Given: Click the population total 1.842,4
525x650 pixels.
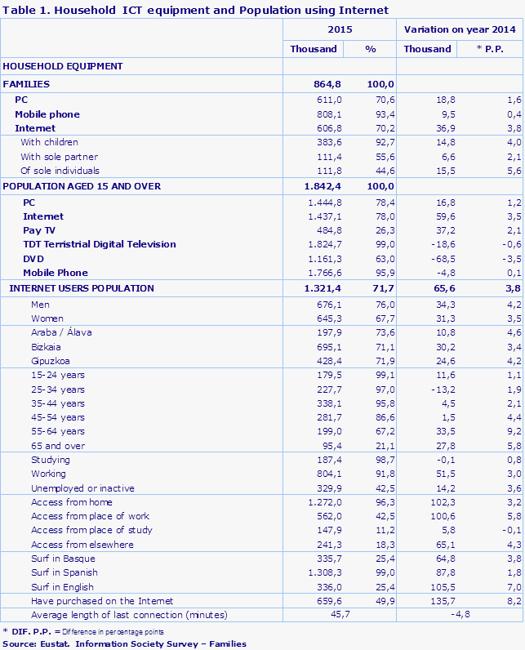Looking at the screenshot, I should (x=323, y=186).
